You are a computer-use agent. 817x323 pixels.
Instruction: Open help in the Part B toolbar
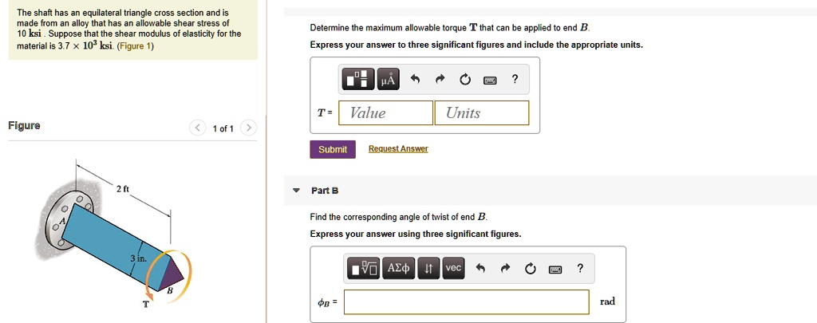(x=580, y=268)
